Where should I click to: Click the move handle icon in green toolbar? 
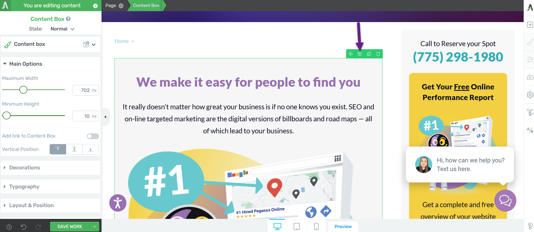[x=351, y=54]
